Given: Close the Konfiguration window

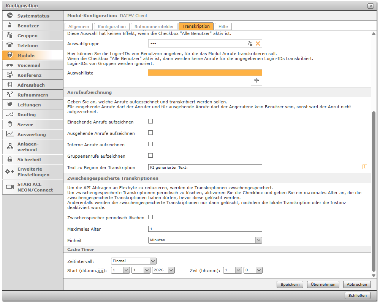Looking at the screenshot, I should click(370, 6).
